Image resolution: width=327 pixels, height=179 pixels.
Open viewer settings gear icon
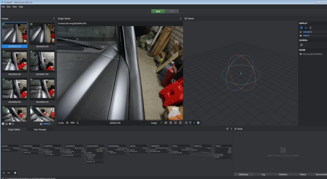pyautogui.click(x=198, y=123)
